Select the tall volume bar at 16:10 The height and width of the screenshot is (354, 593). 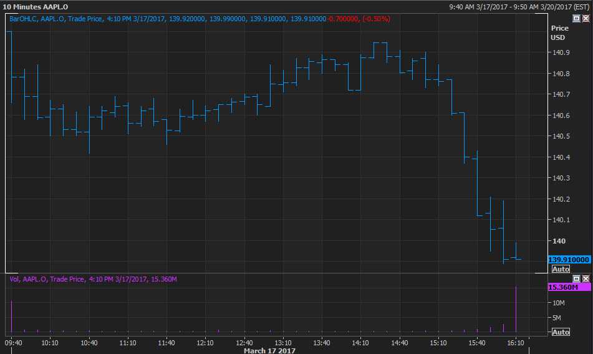click(x=516, y=309)
